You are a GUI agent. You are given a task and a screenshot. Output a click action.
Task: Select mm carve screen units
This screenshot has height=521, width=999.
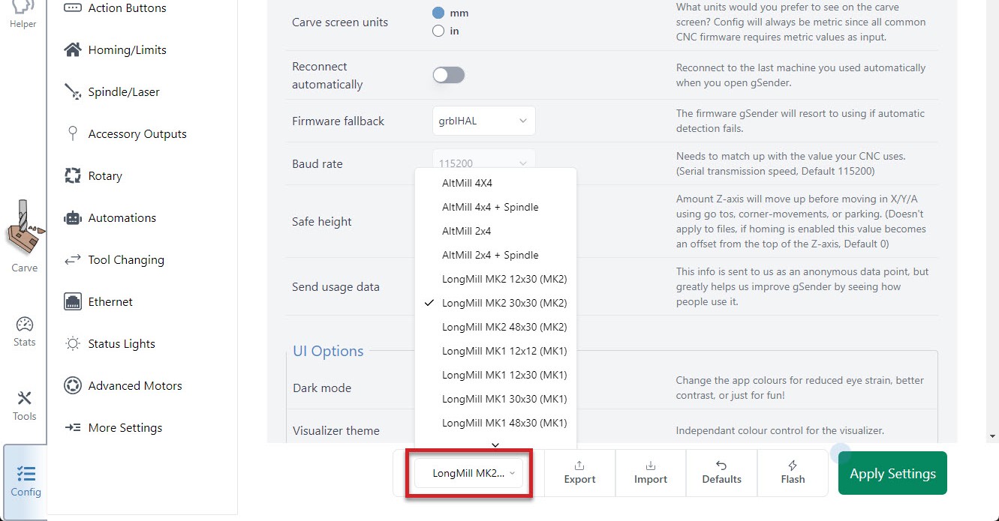[438, 13]
